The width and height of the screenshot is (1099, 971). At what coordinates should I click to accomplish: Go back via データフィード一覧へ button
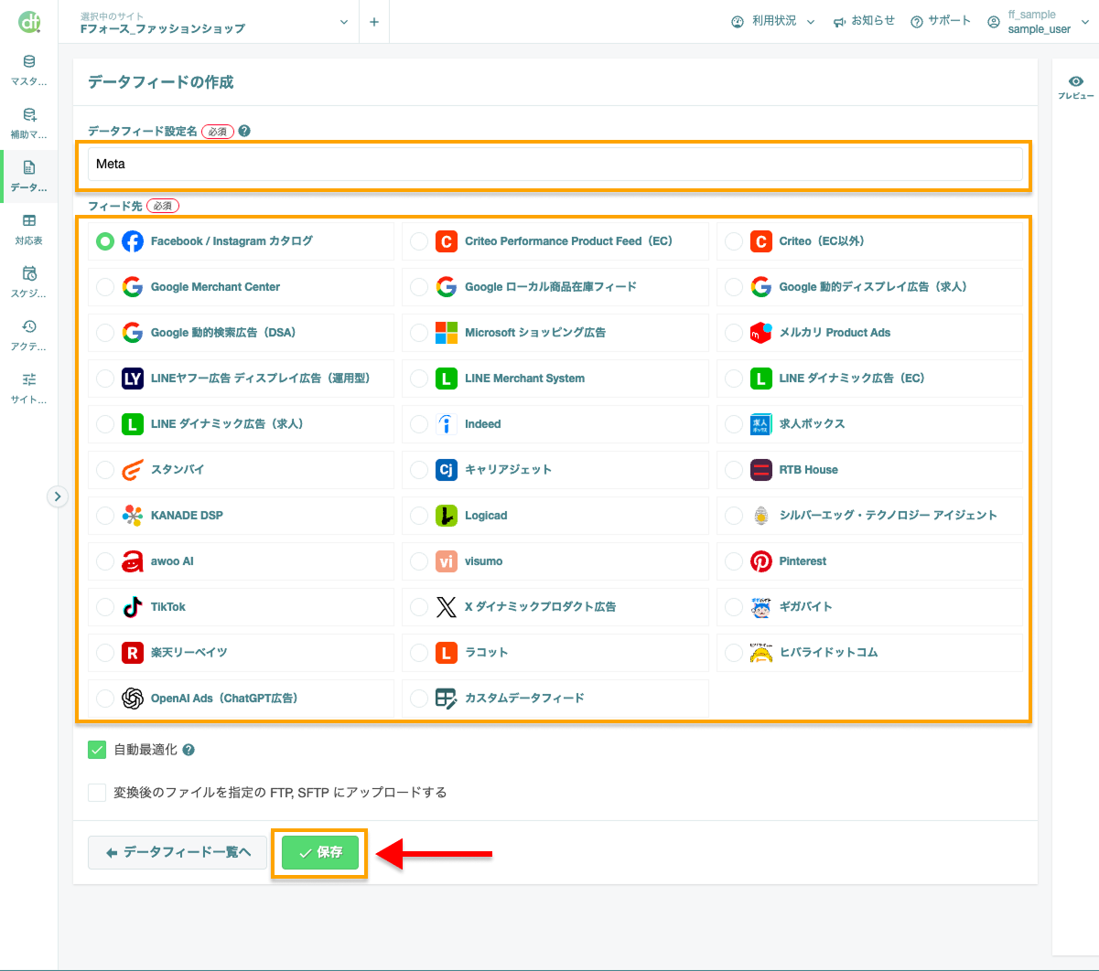[x=178, y=852]
